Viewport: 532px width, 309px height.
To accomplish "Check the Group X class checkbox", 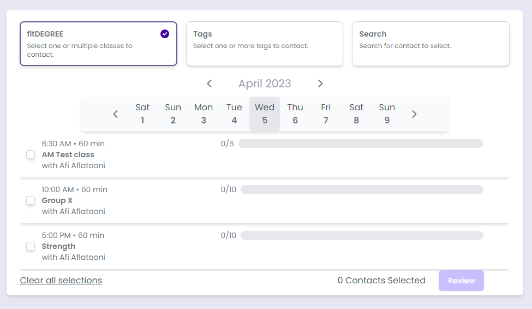I will click(x=31, y=200).
